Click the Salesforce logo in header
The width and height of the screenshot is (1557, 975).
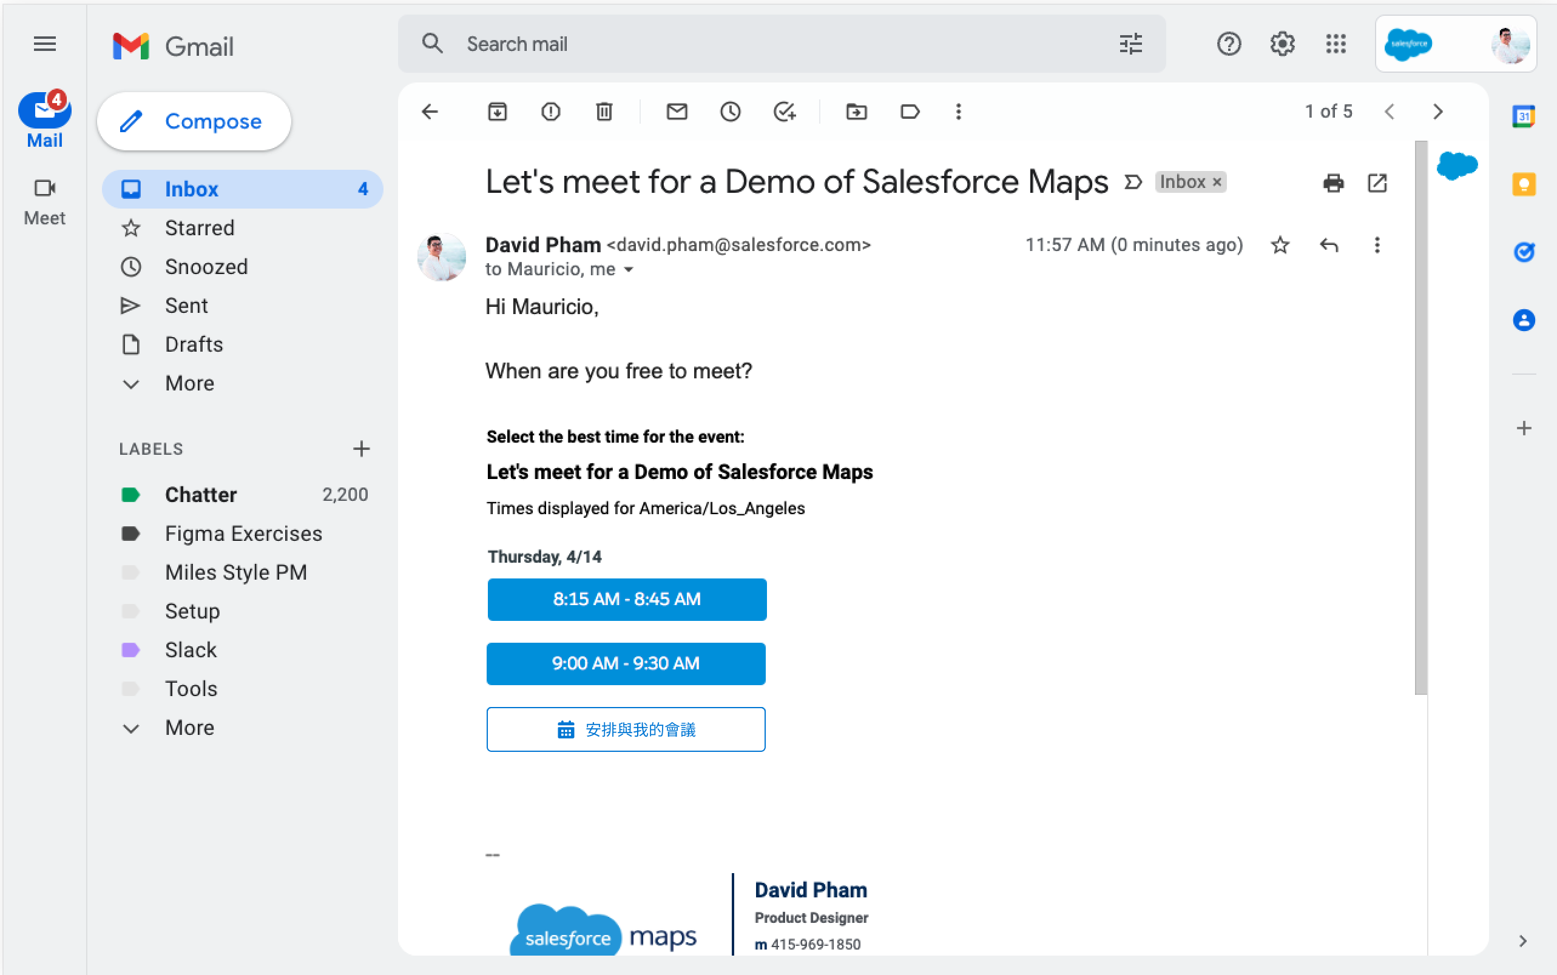[x=1408, y=44]
